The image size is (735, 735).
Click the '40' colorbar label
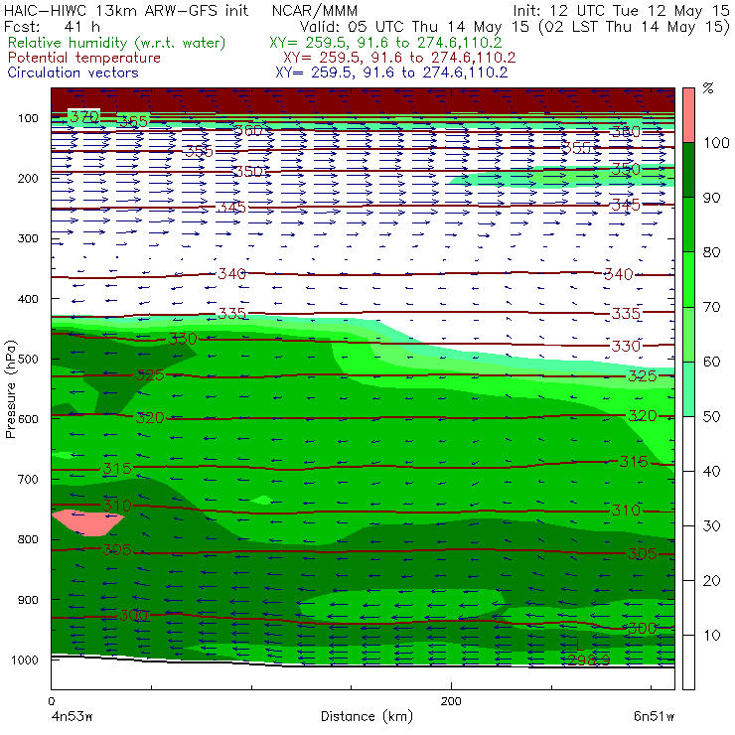[712, 471]
